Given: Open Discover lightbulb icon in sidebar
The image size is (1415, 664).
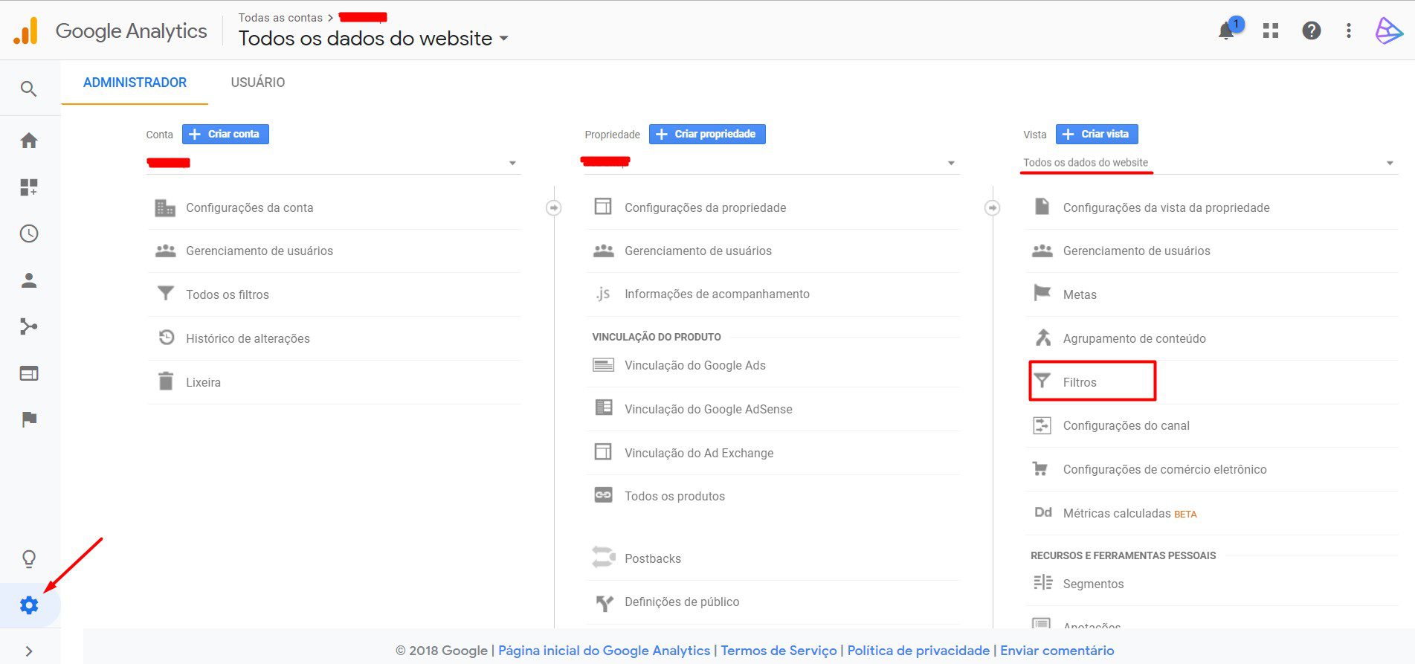Looking at the screenshot, I should (x=29, y=559).
